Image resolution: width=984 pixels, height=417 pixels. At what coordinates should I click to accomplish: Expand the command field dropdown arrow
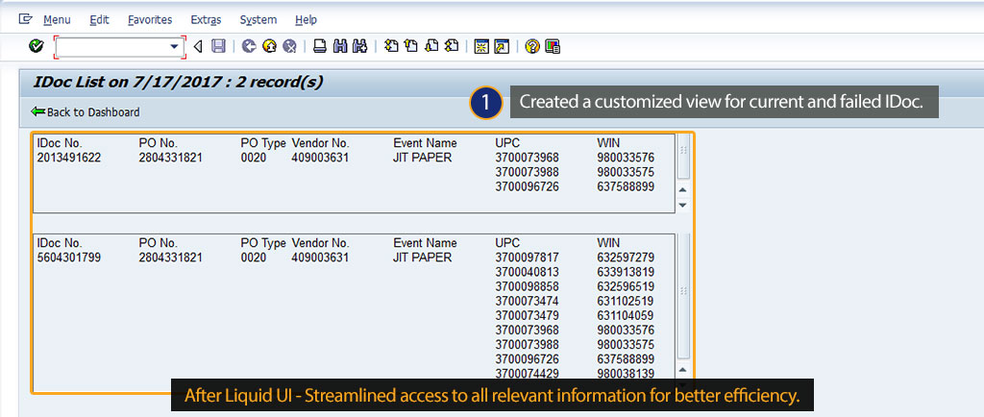[175, 46]
